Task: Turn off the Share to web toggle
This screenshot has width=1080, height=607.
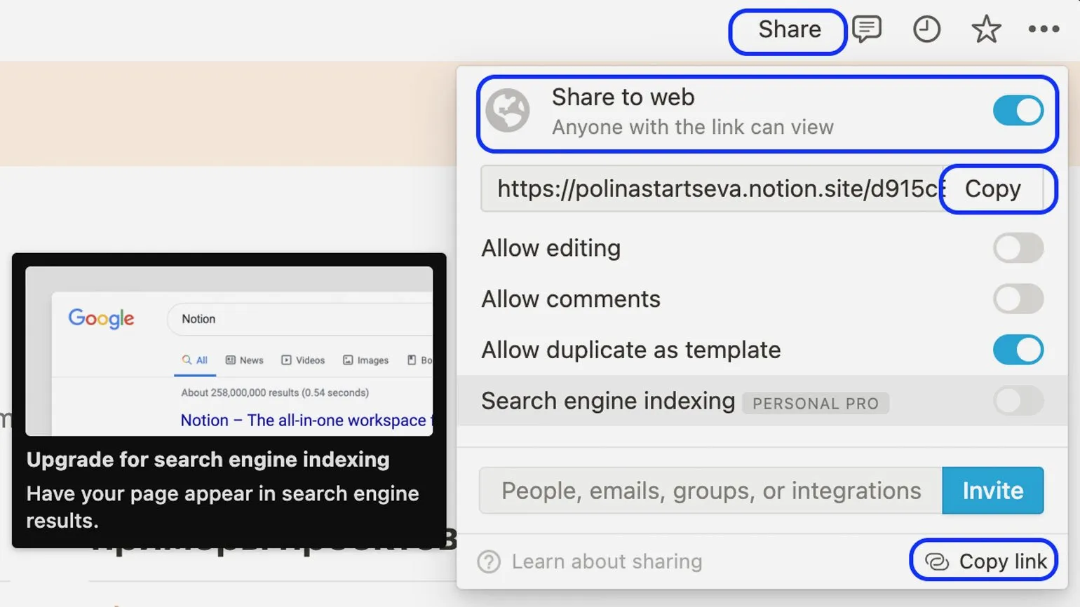Action: click(1018, 111)
